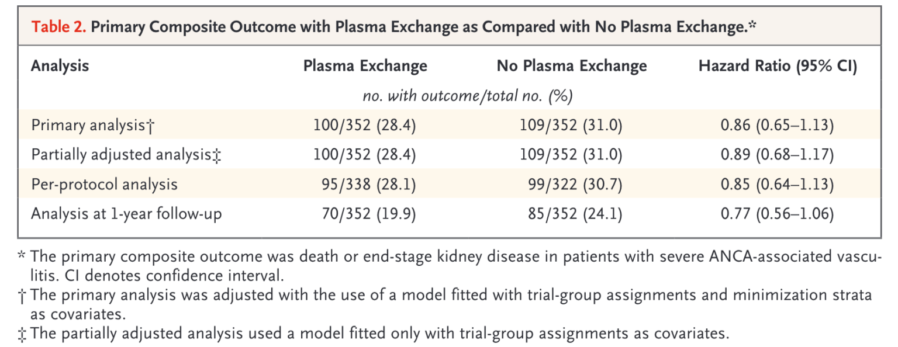Image resolution: width=898 pixels, height=347 pixels.
Task: Select the "No Plasma Exchange" column header
Action: point(572,66)
